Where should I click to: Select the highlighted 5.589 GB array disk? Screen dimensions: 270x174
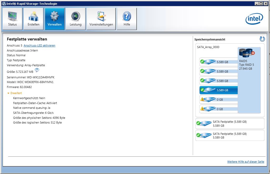point(218,90)
